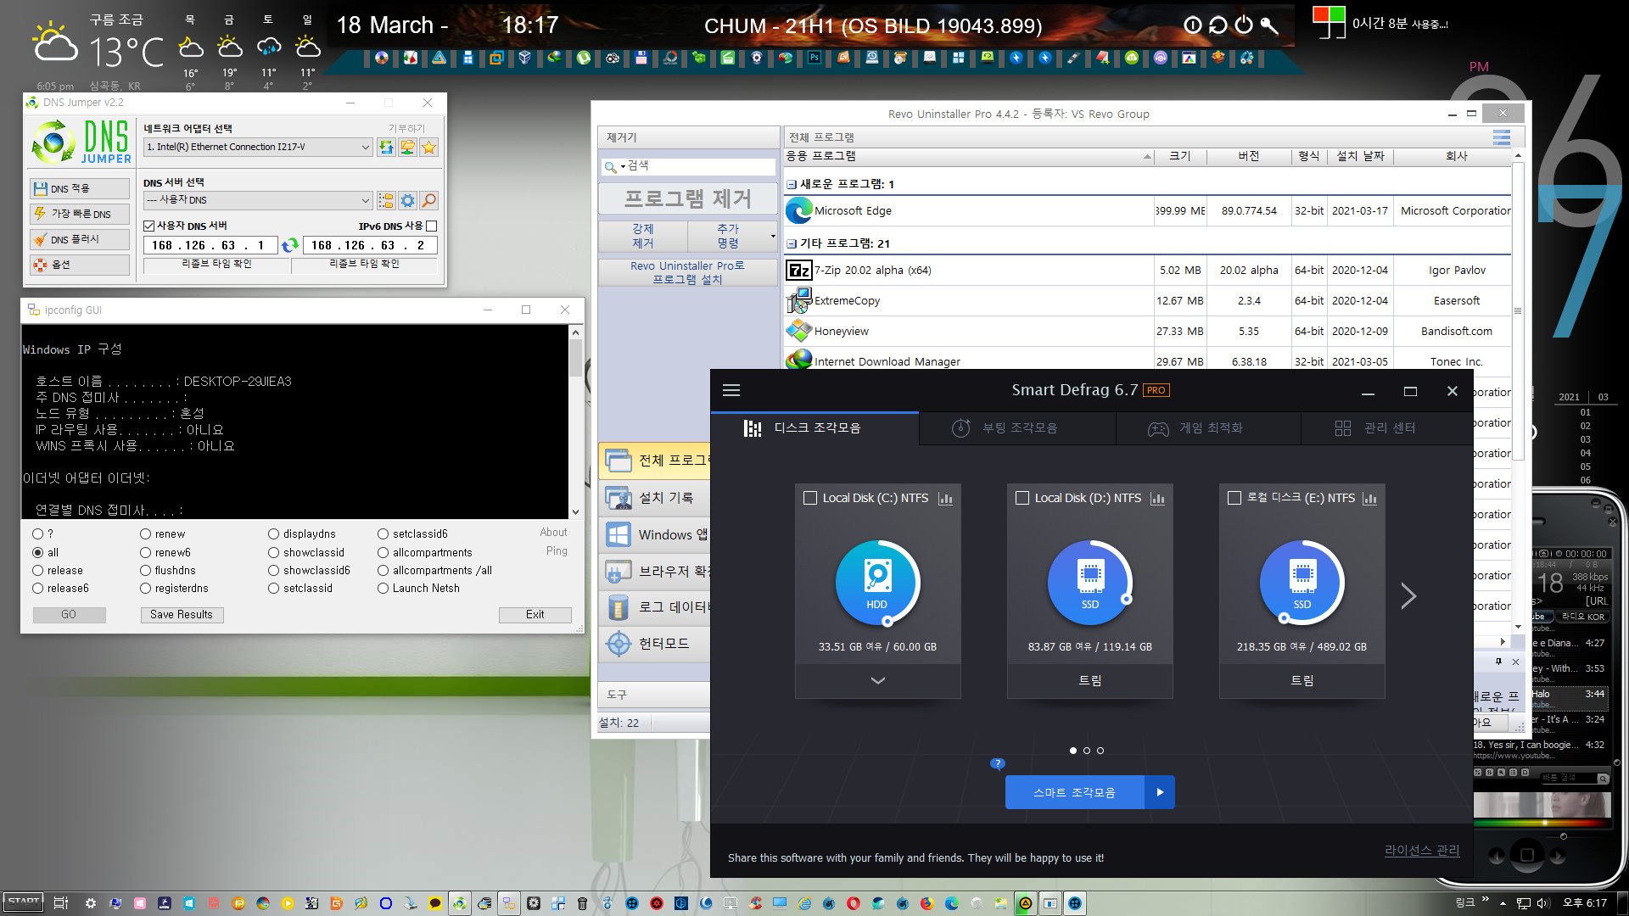The height and width of the screenshot is (916, 1629).
Task: Click DNS 플러시 button
Action: (x=81, y=239)
